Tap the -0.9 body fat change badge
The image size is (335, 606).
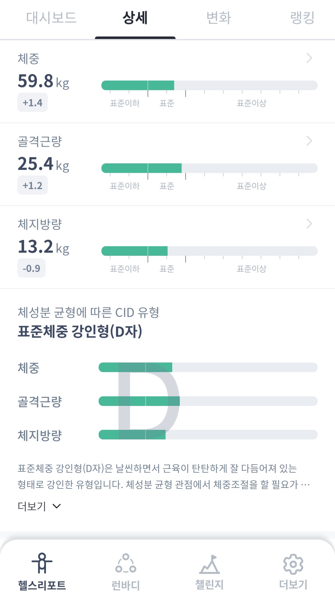pyautogui.click(x=31, y=268)
